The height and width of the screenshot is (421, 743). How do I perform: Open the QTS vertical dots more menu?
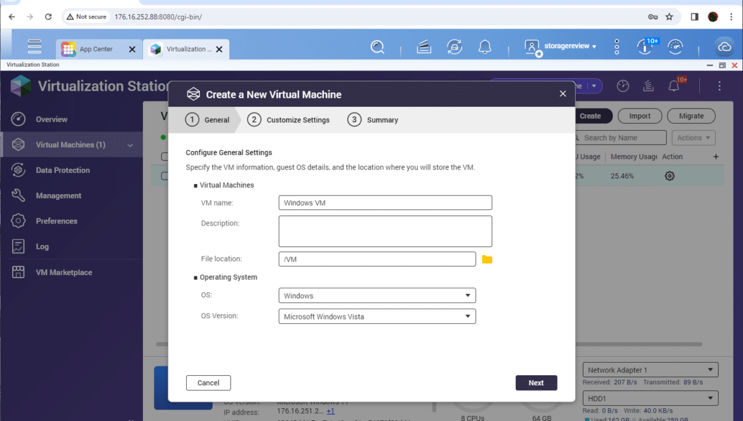click(617, 47)
